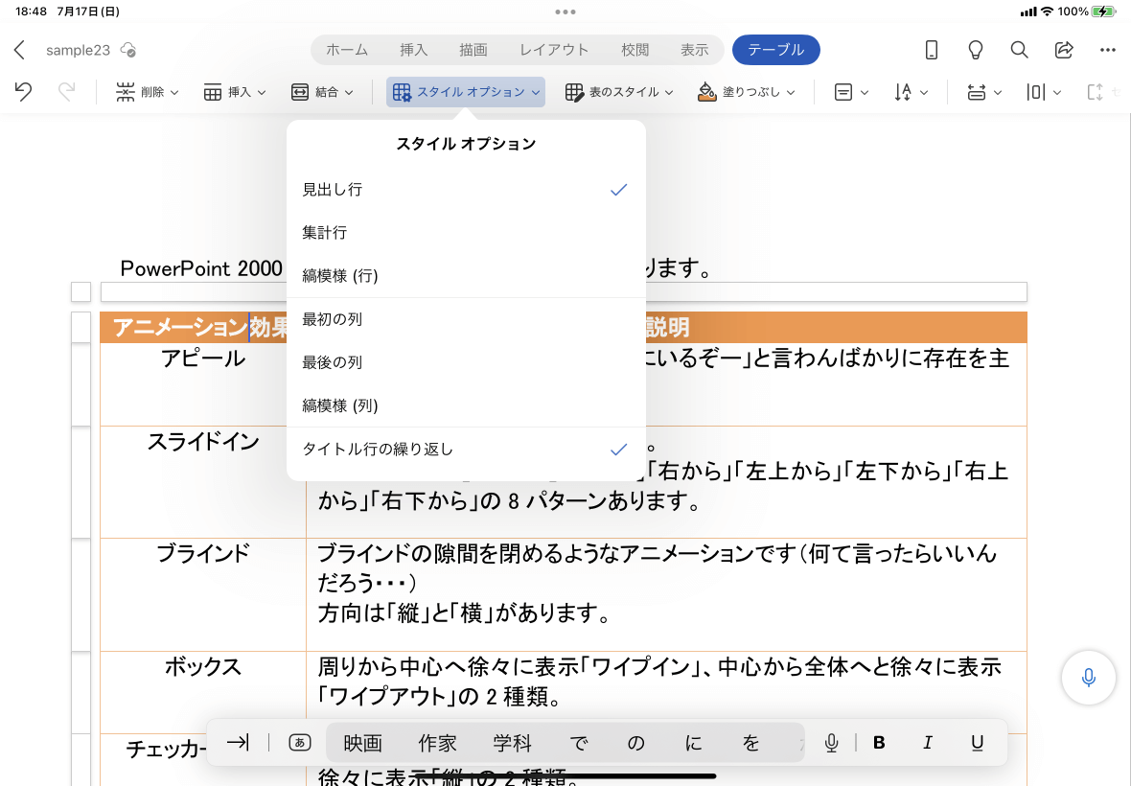Switch to the 表示 tab
Viewport: 1131px width, 786px height.
tap(695, 50)
